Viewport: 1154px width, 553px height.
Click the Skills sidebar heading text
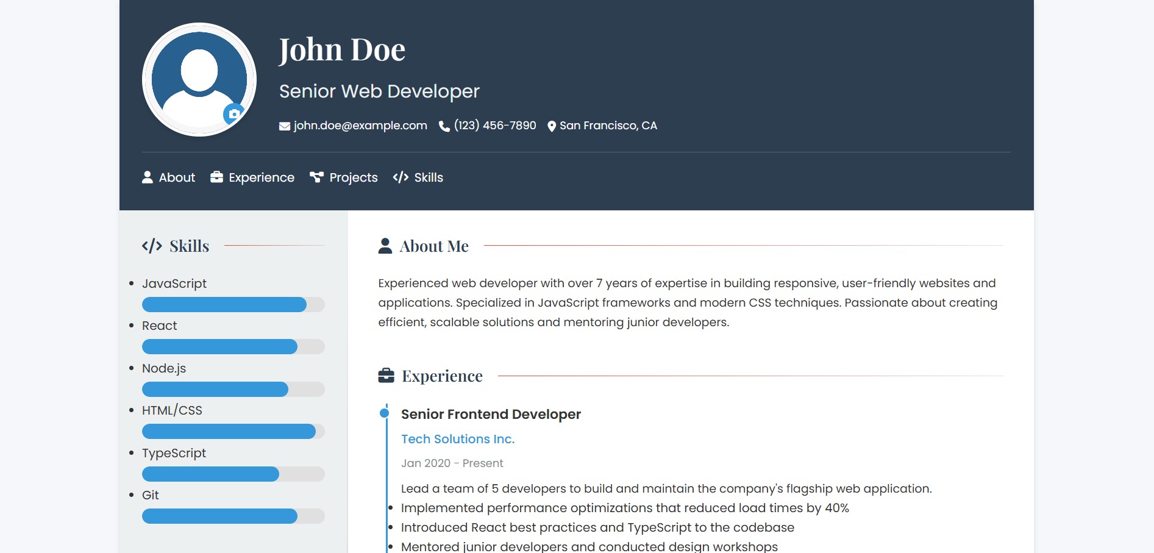pyautogui.click(x=189, y=246)
